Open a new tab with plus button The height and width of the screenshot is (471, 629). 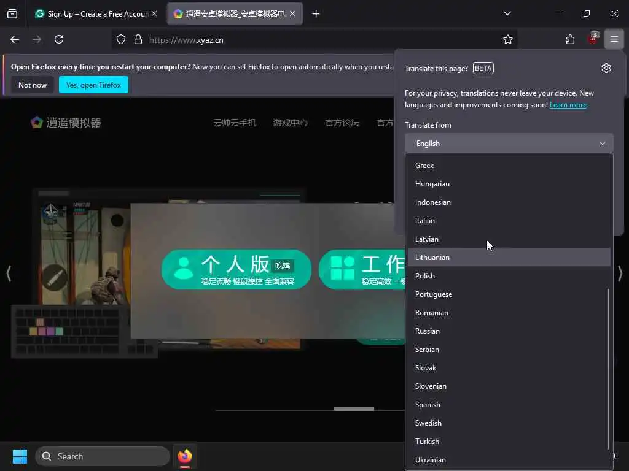point(316,14)
